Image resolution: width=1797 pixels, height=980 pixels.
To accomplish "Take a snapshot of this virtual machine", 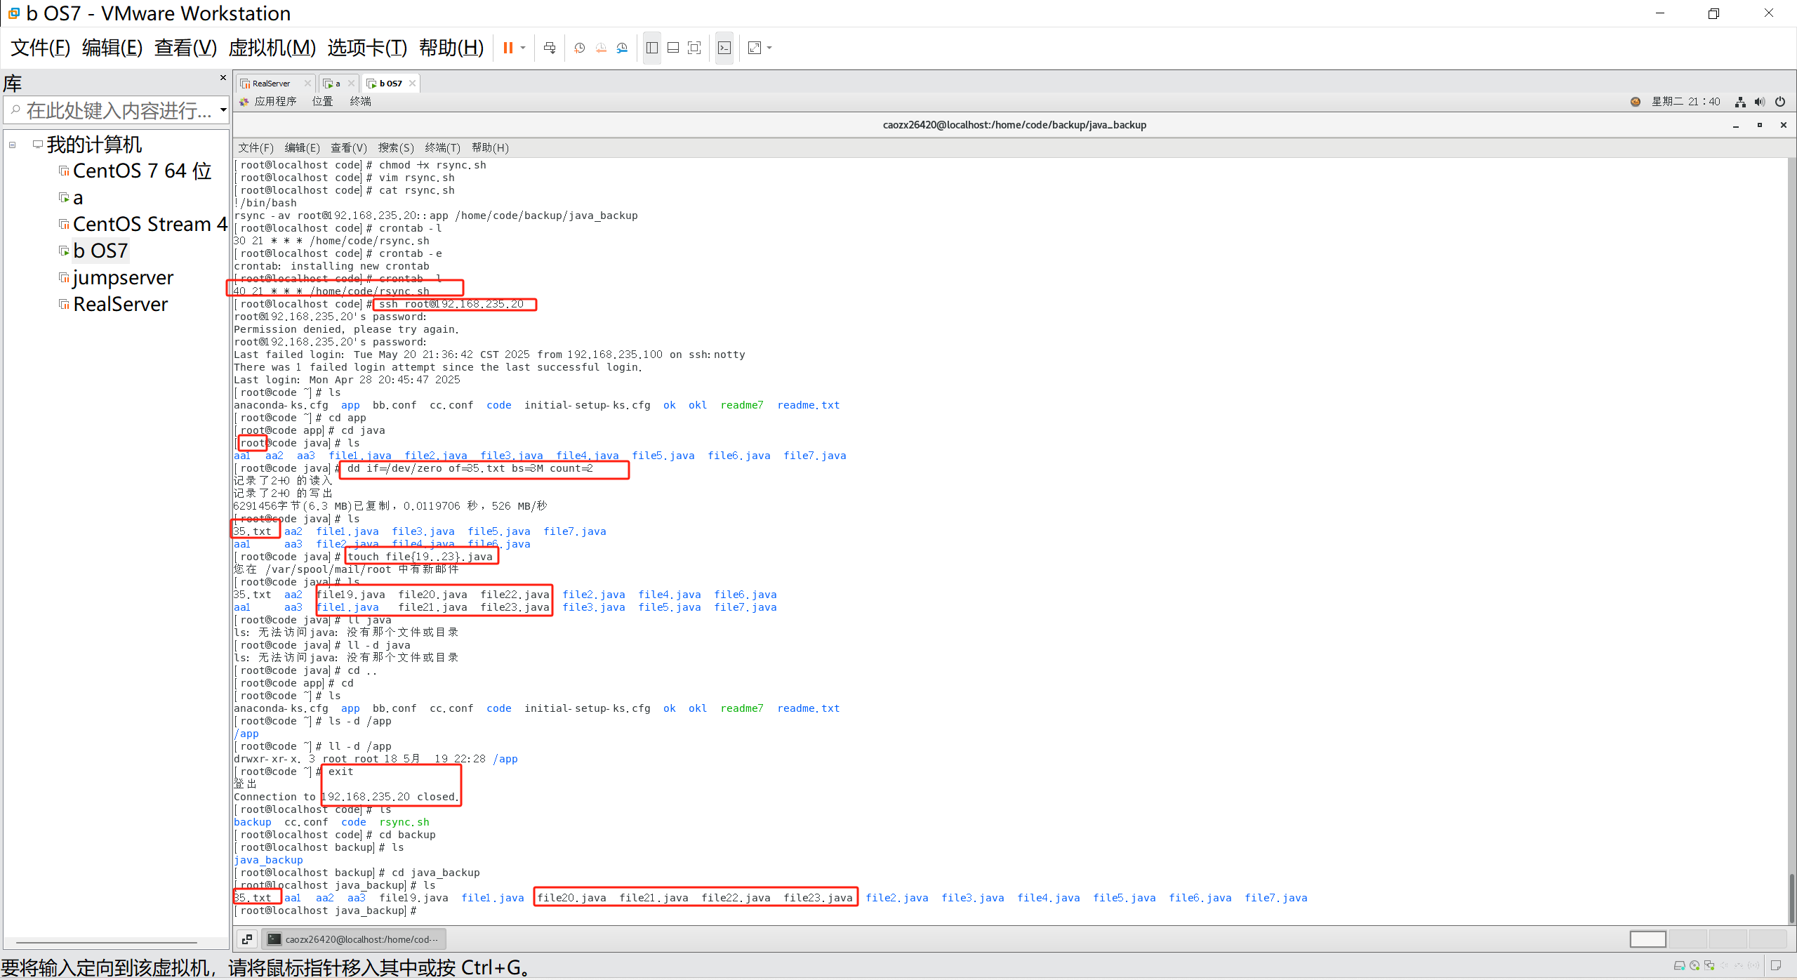I will (x=579, y=48).
